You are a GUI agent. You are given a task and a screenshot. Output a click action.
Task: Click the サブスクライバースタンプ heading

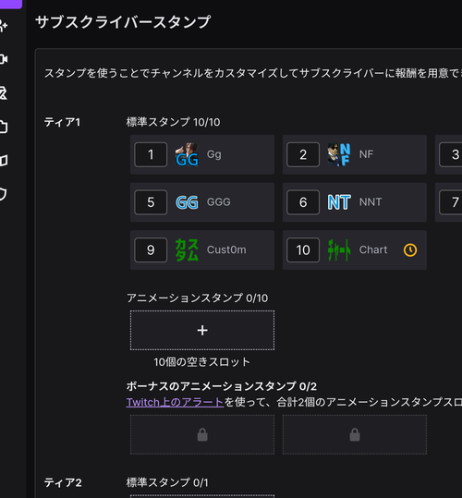coord(123,22)
